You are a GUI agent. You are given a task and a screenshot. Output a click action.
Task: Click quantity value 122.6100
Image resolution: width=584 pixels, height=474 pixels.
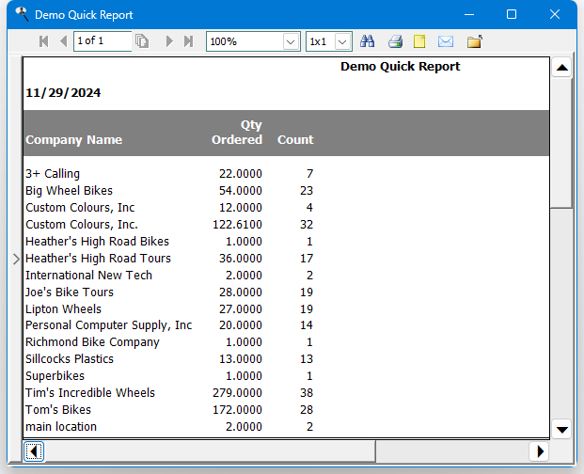[237, 225]
